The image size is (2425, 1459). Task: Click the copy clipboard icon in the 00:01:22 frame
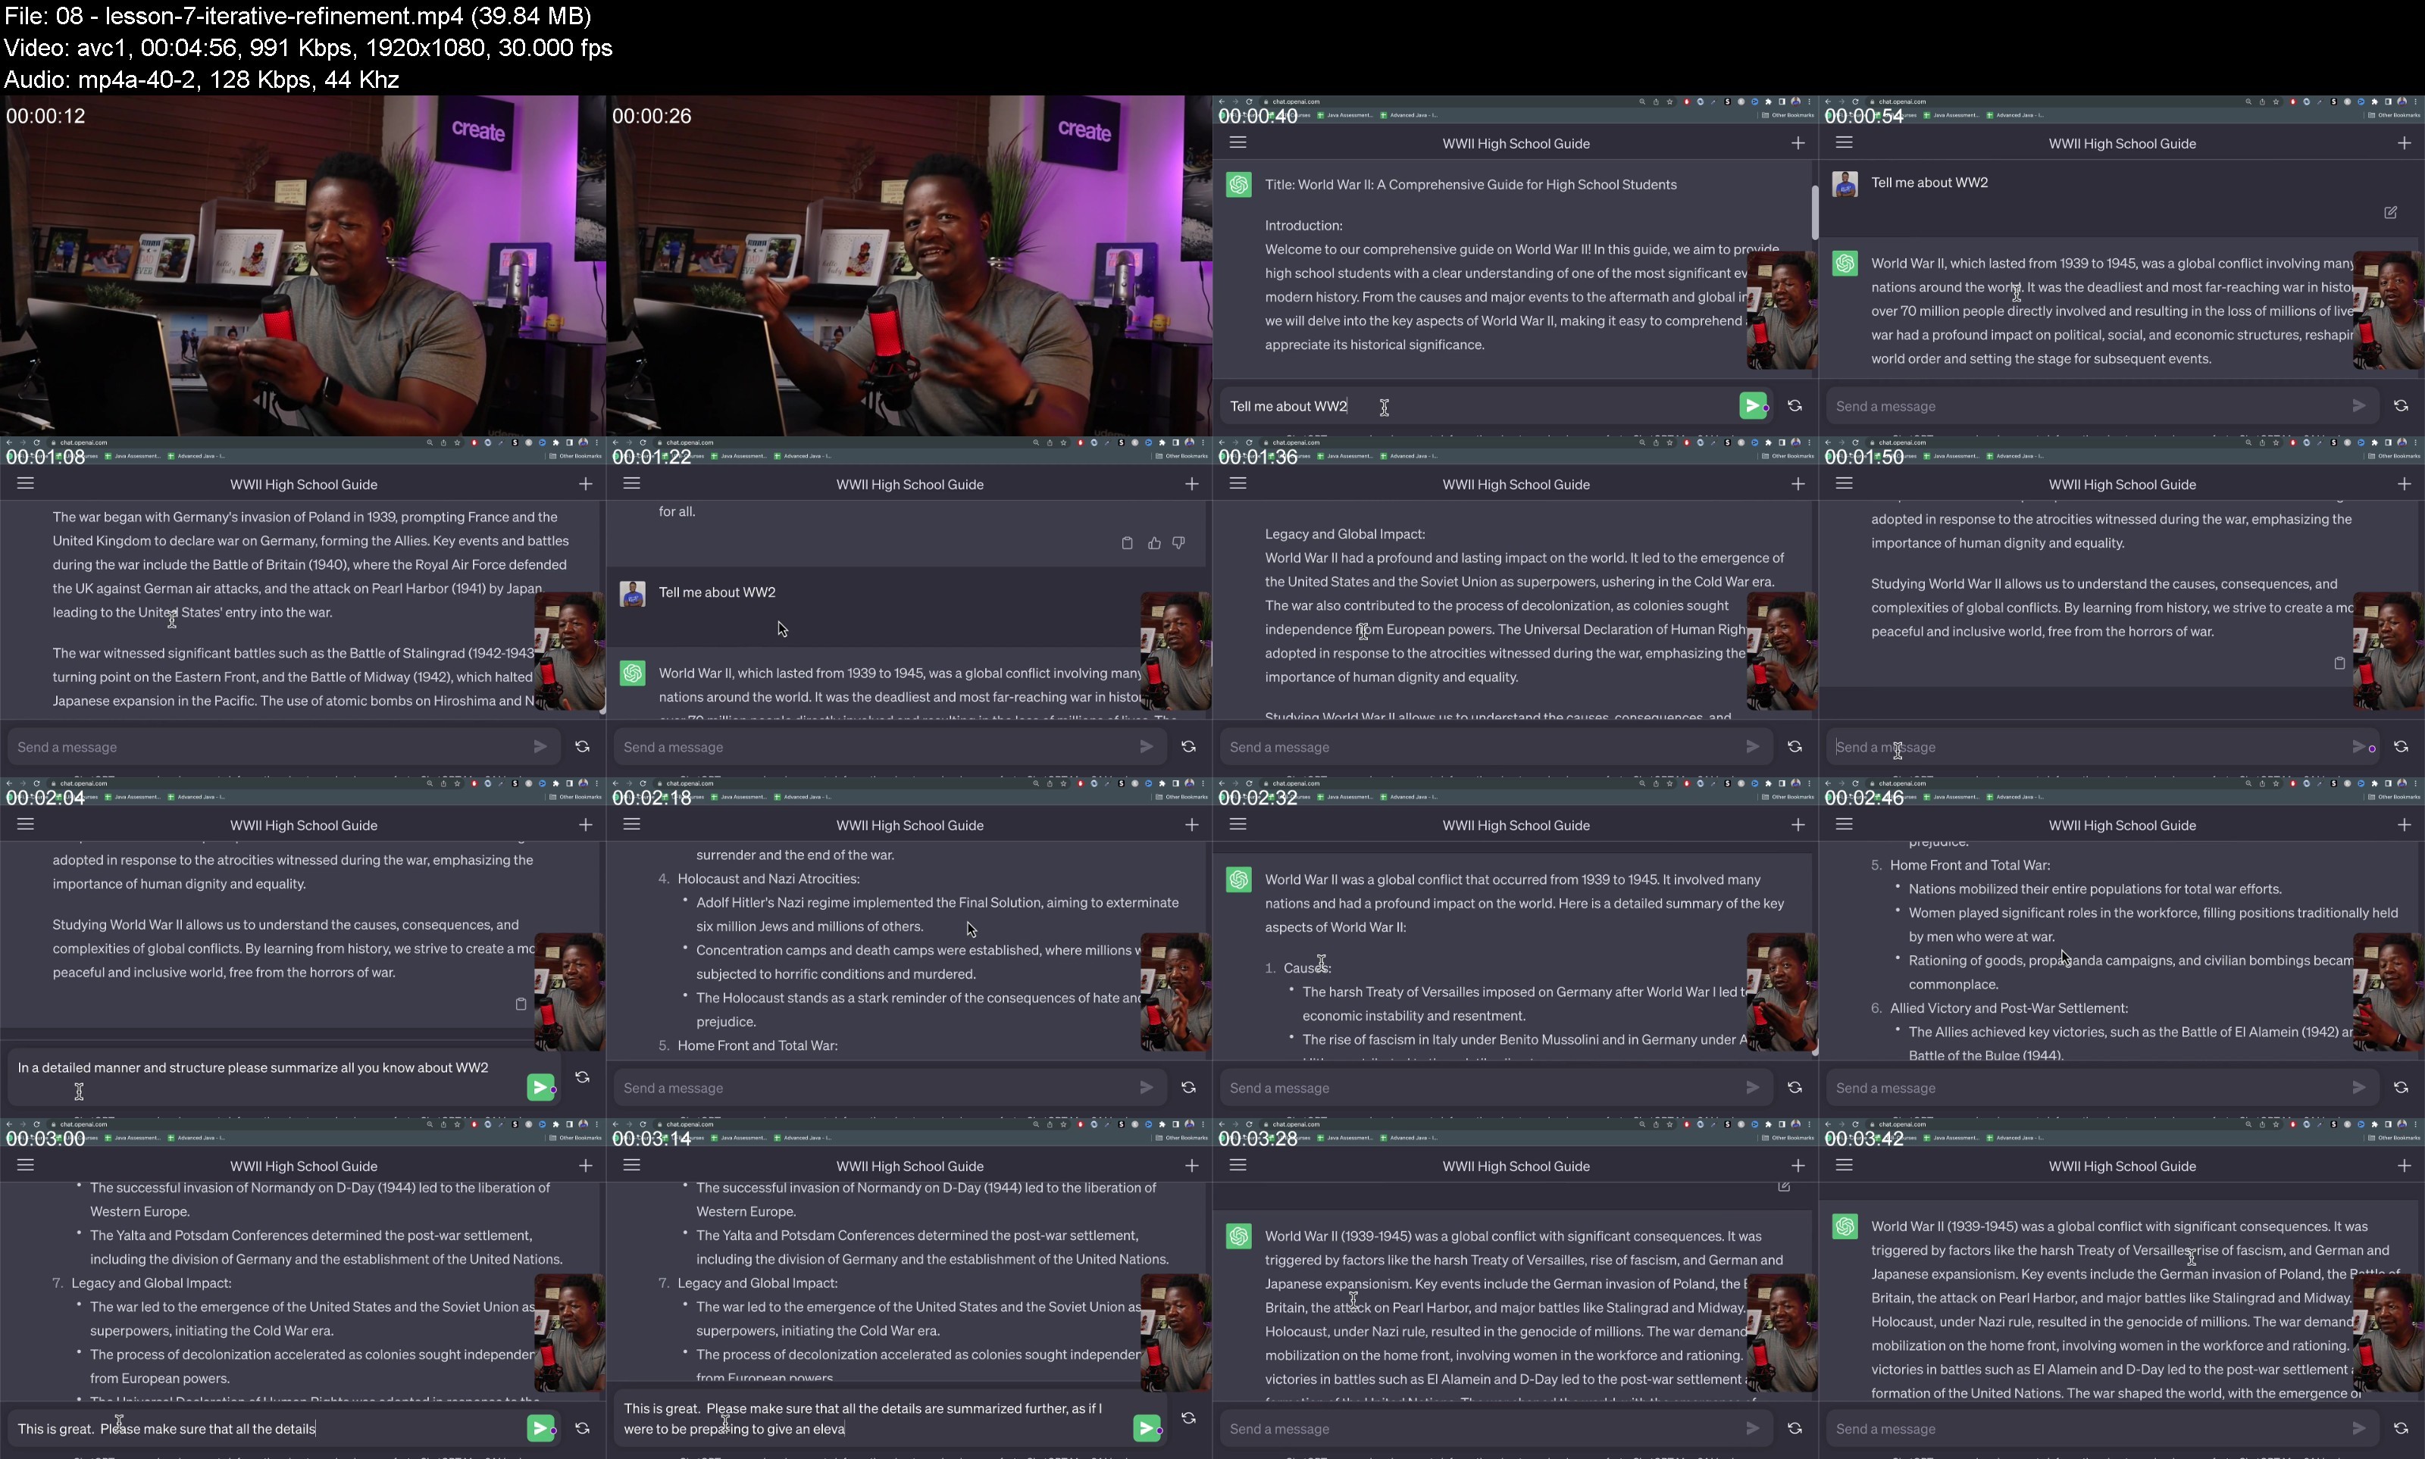click(1127, 542)
